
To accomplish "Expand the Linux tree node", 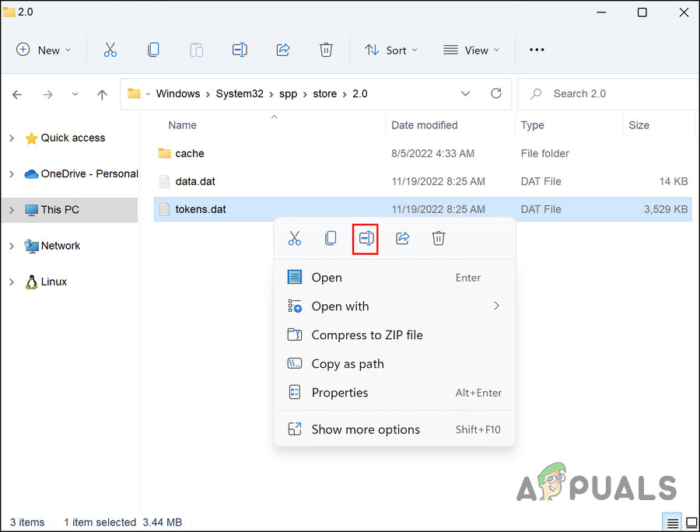I will coord(12,282).
